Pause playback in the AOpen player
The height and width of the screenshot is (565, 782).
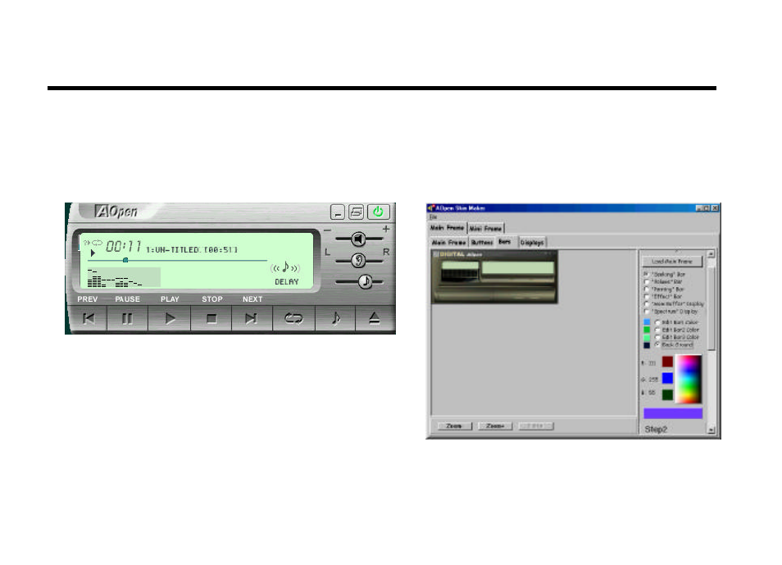click(128, 318)
